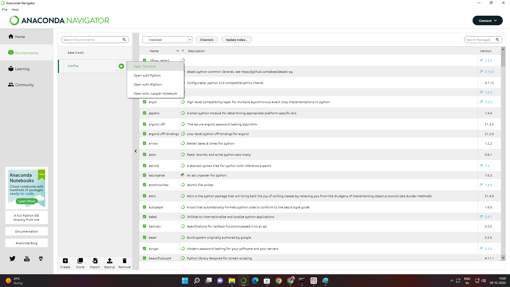
Task: Click the green play button on tnsrflw
Action: point(121,66)
